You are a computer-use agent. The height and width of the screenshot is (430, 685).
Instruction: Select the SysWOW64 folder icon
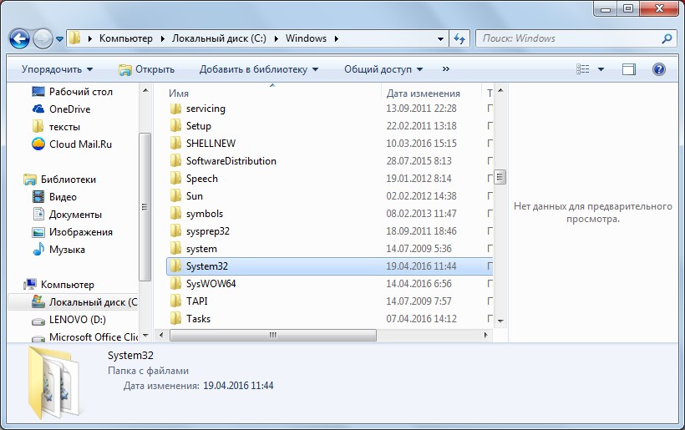pos(175,283)
